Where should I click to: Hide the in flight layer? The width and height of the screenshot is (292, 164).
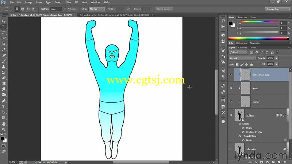click(231, 115)
